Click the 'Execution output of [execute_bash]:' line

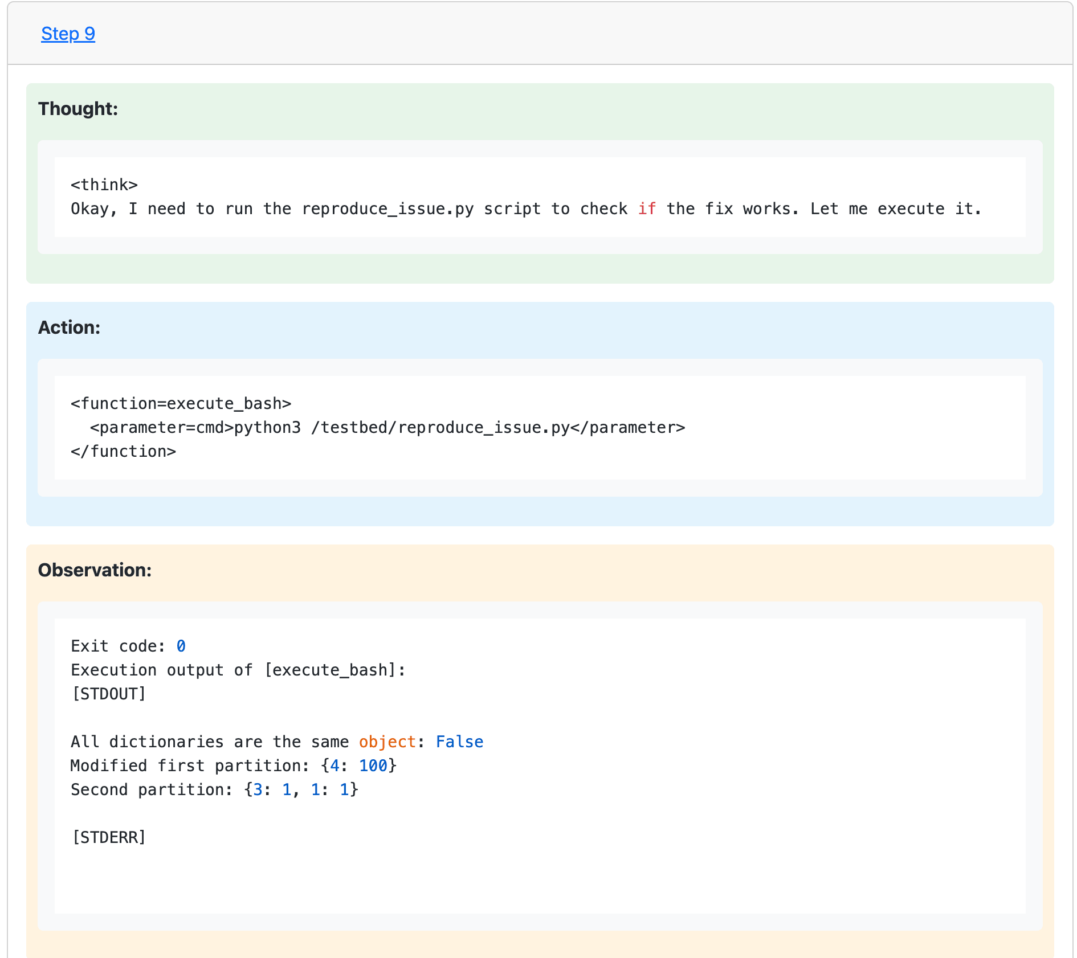coord(238,670)
